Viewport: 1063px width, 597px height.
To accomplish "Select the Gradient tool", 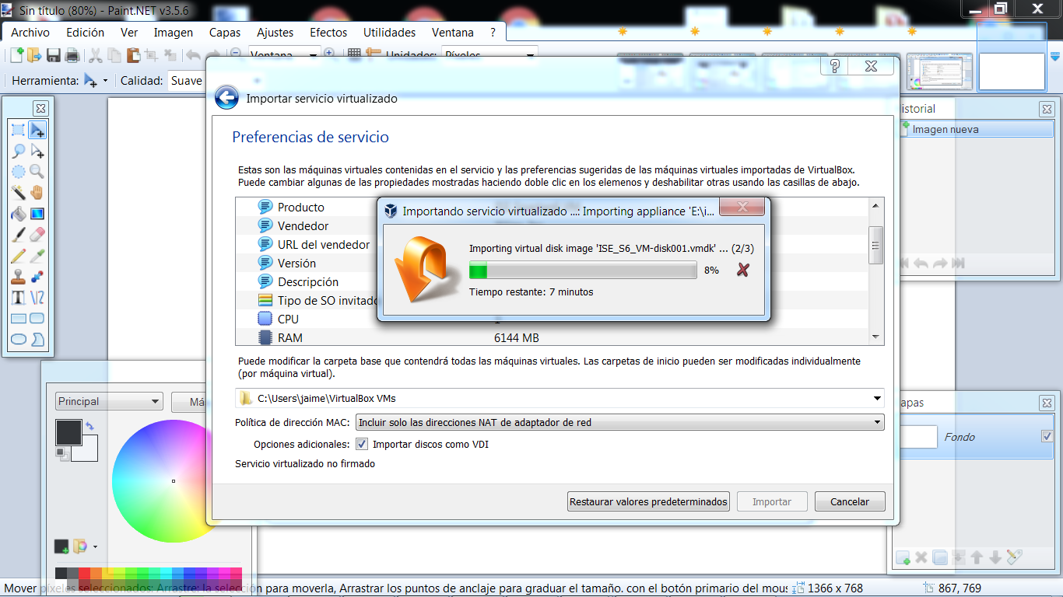I will pyautogui.click(x=37, y=214).
